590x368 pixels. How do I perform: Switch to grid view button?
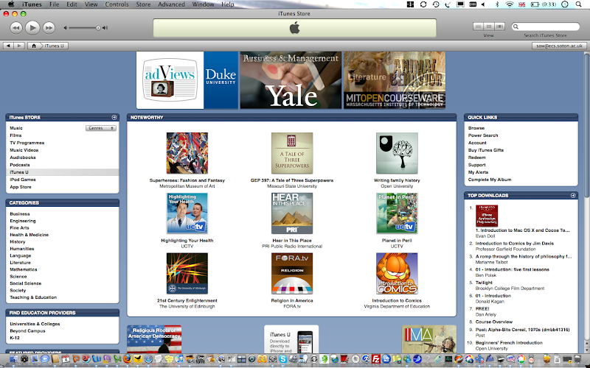click(x=489, y=26)
